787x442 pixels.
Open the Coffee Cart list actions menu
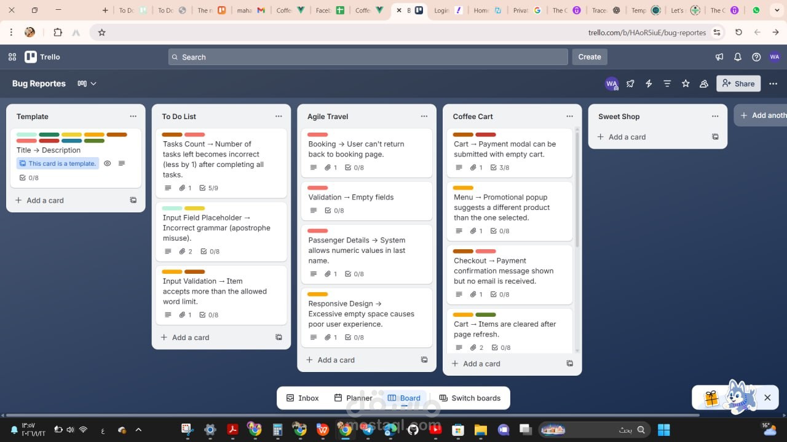[x=569, y=116]
